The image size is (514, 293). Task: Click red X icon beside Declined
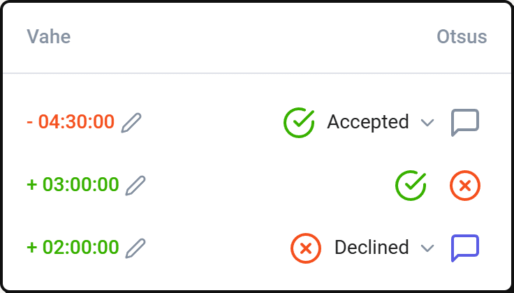[x=306, y=248]
